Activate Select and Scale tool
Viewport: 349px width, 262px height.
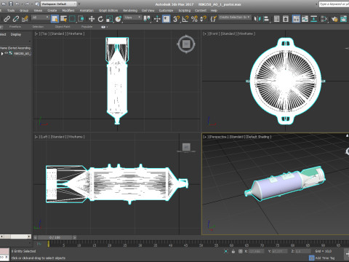109,19
